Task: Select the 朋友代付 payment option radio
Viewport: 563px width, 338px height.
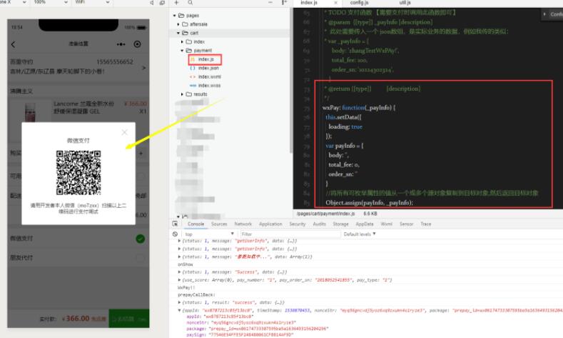Action: (x=141, y=258)
